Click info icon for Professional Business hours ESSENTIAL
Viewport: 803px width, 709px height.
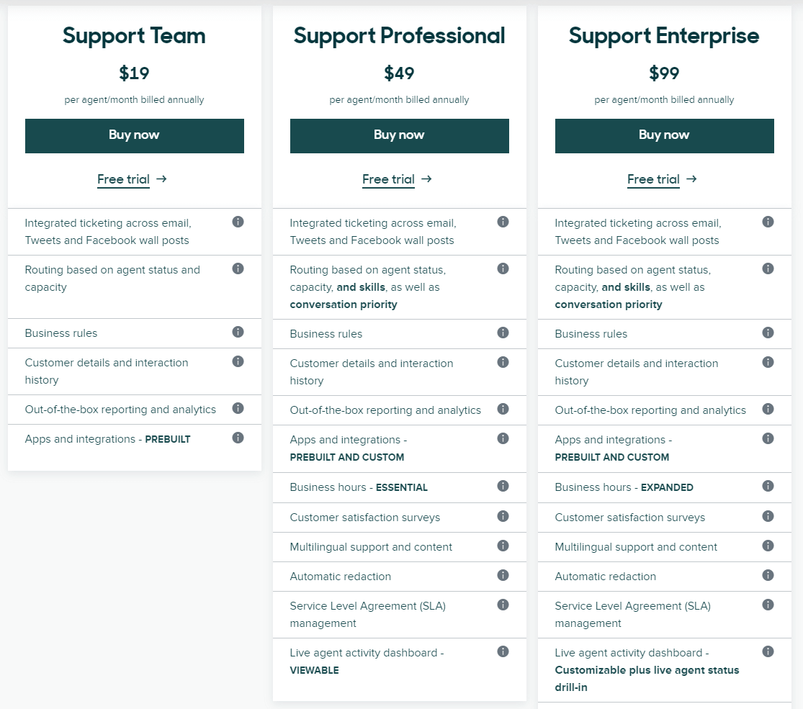point(503,486)
